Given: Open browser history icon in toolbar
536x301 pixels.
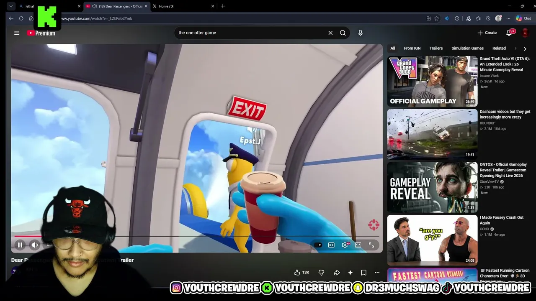Looking at the screenshot, I should (488, 18).
